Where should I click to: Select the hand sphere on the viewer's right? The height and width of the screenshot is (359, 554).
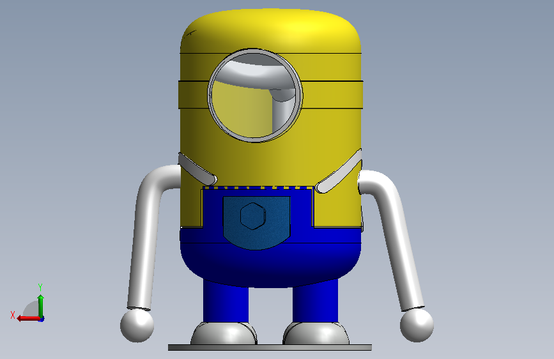[x=417, y=325]
